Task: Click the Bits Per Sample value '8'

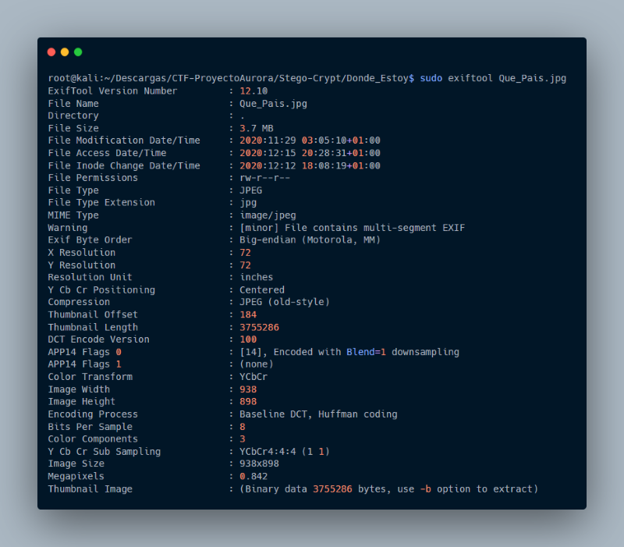Action: pos(243,427)
